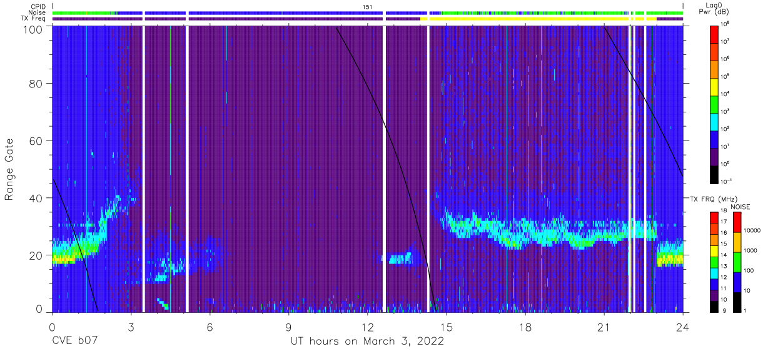The width and height of the screenshot is (768, 354).
Task: Click the 'UT hours on March 3, 2022' axis label
Action: click(367, 342)
